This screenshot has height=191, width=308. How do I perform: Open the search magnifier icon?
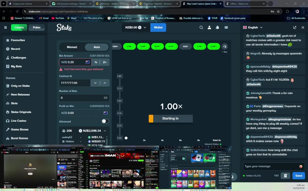(201, 27)
